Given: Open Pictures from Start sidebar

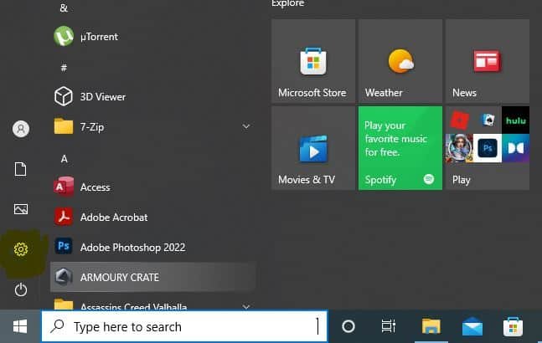Looking at the screenshot, I should [21, 209].
